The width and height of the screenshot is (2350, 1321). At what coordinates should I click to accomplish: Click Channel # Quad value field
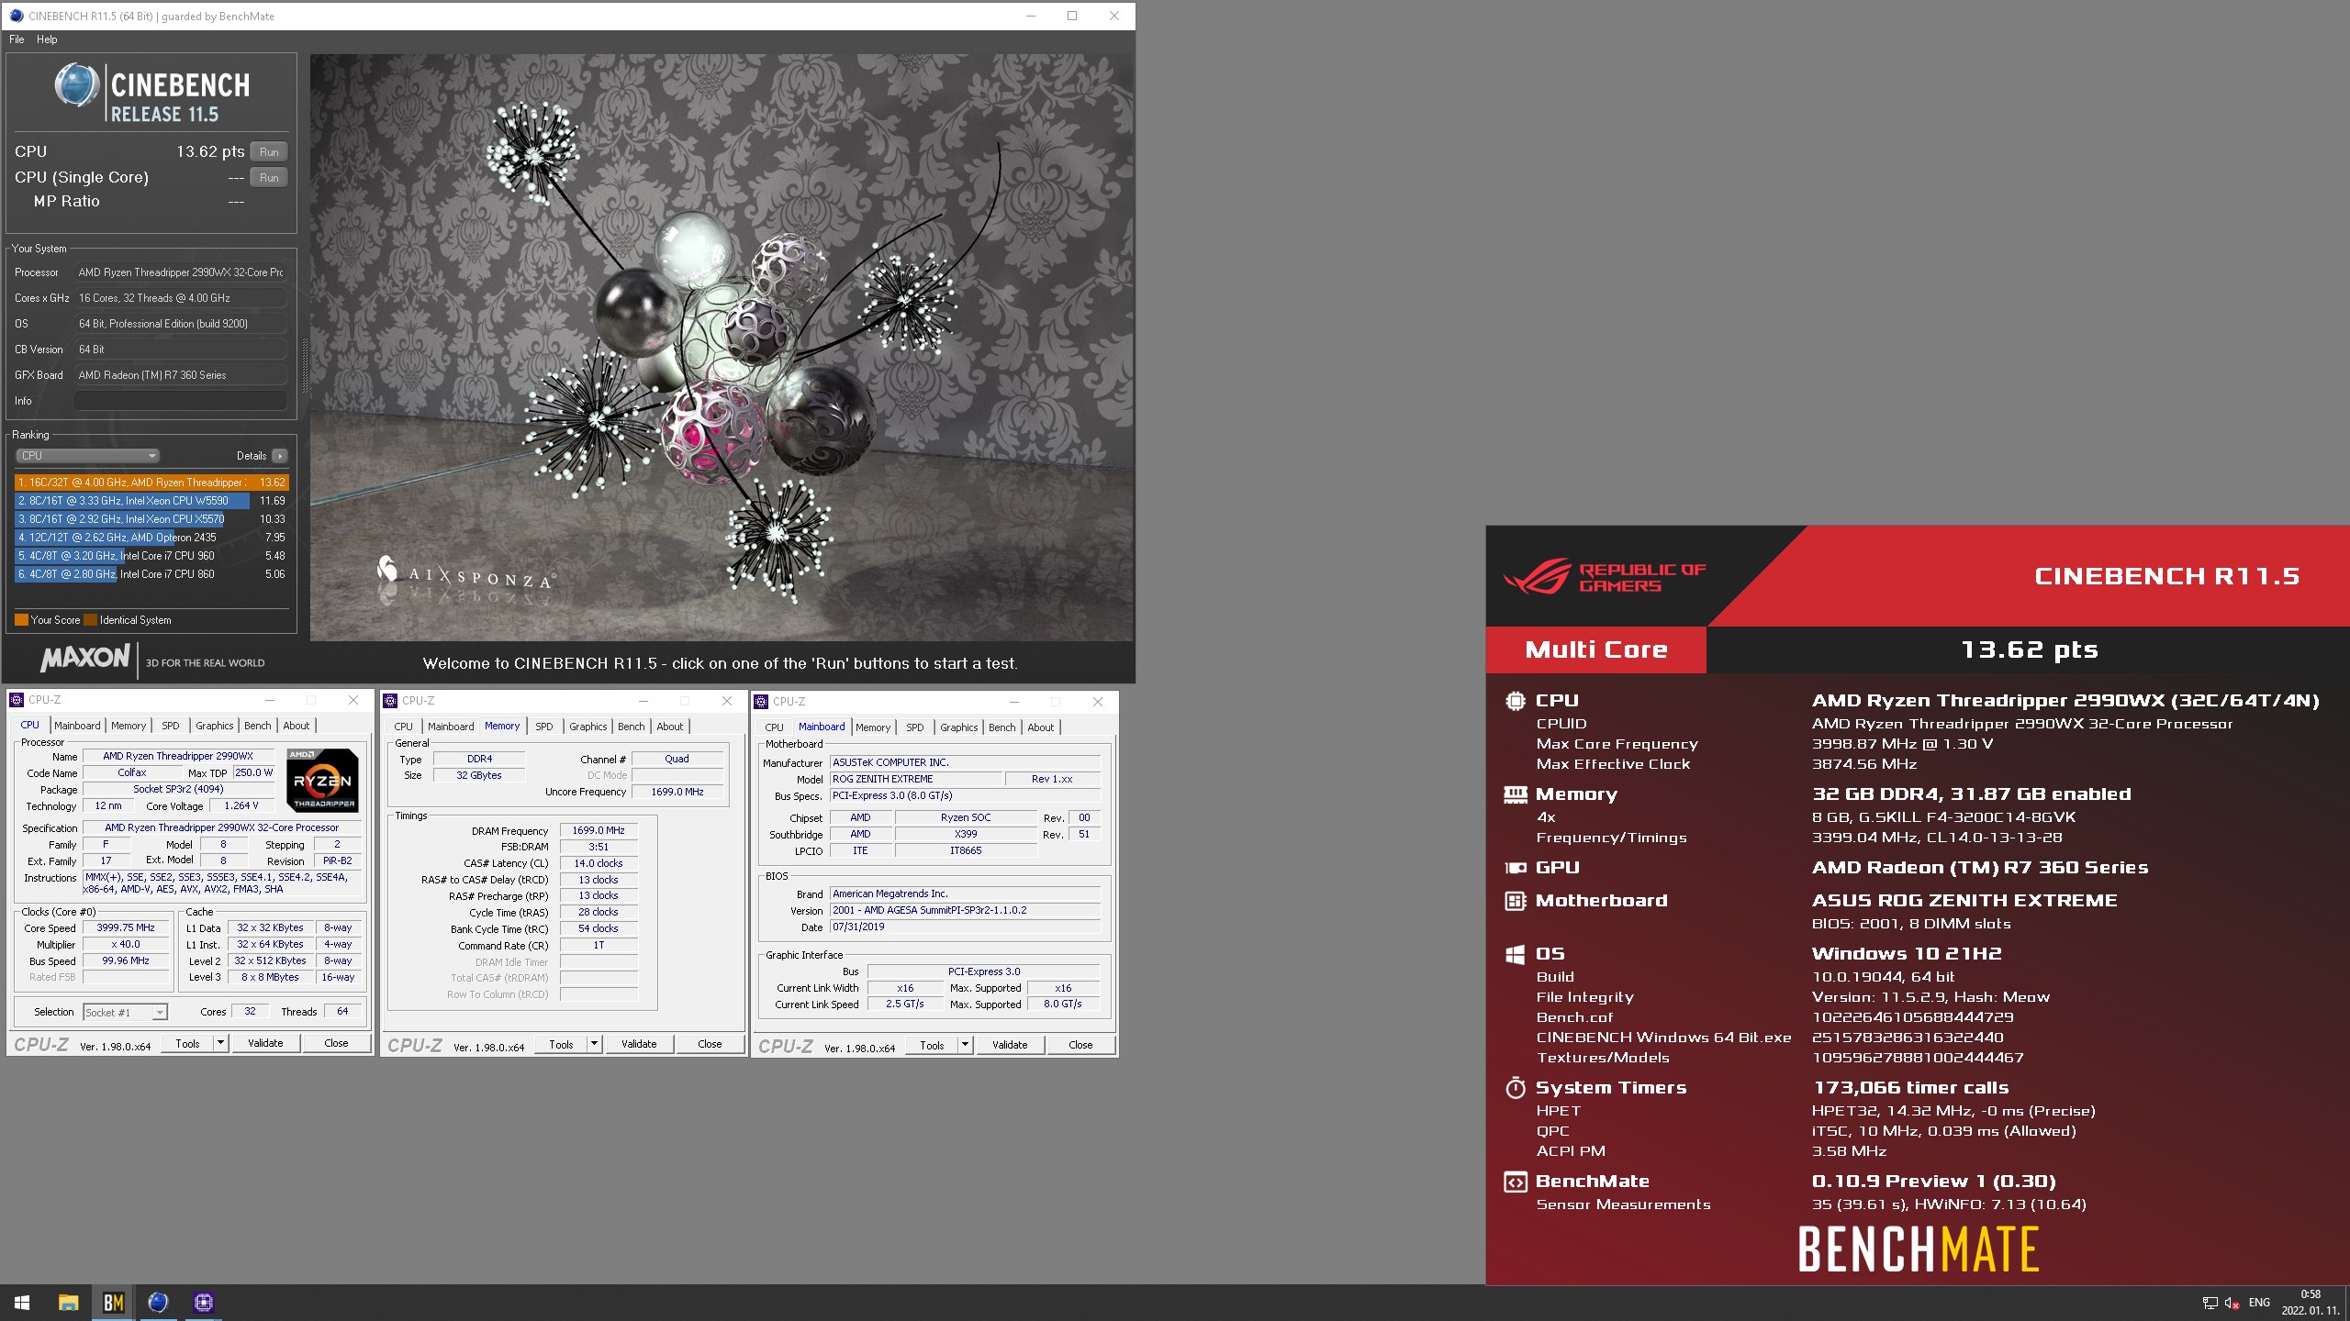(677, 759)
